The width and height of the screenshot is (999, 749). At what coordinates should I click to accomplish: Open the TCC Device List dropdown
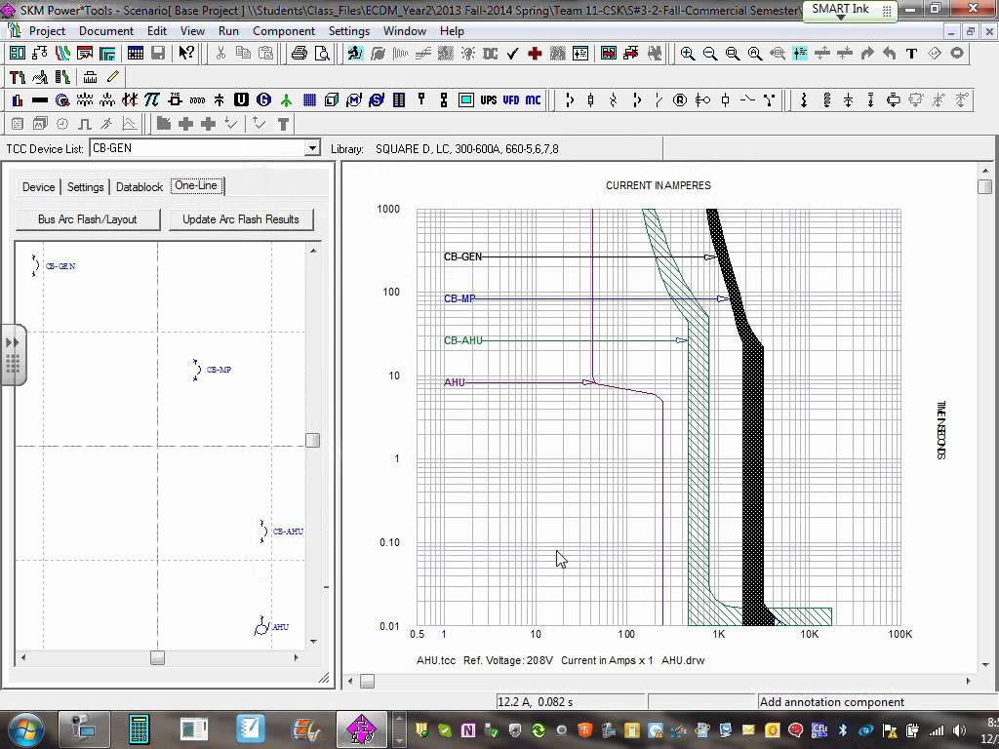[x=311, y=147]
